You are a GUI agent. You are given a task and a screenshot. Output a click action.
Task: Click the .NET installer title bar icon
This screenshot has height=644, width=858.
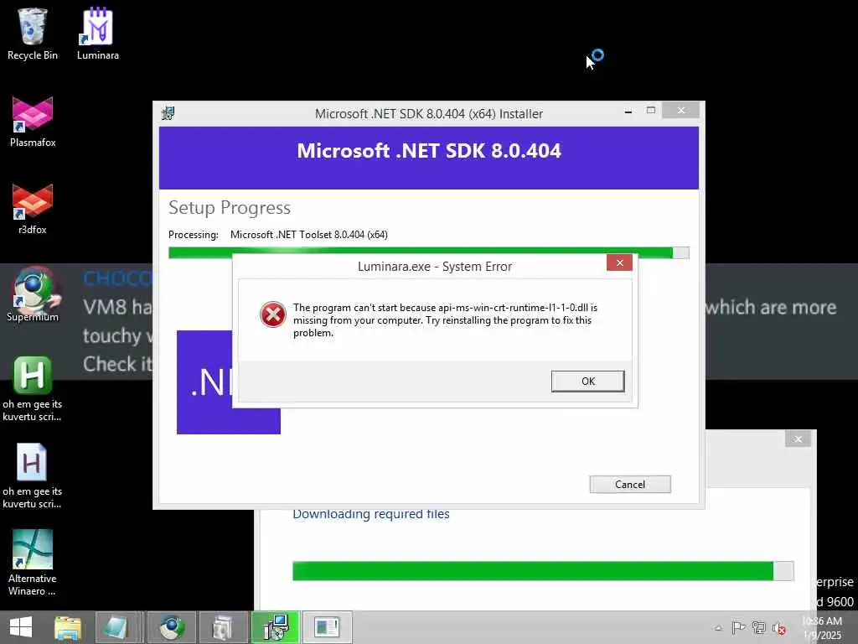click(168, 113)
